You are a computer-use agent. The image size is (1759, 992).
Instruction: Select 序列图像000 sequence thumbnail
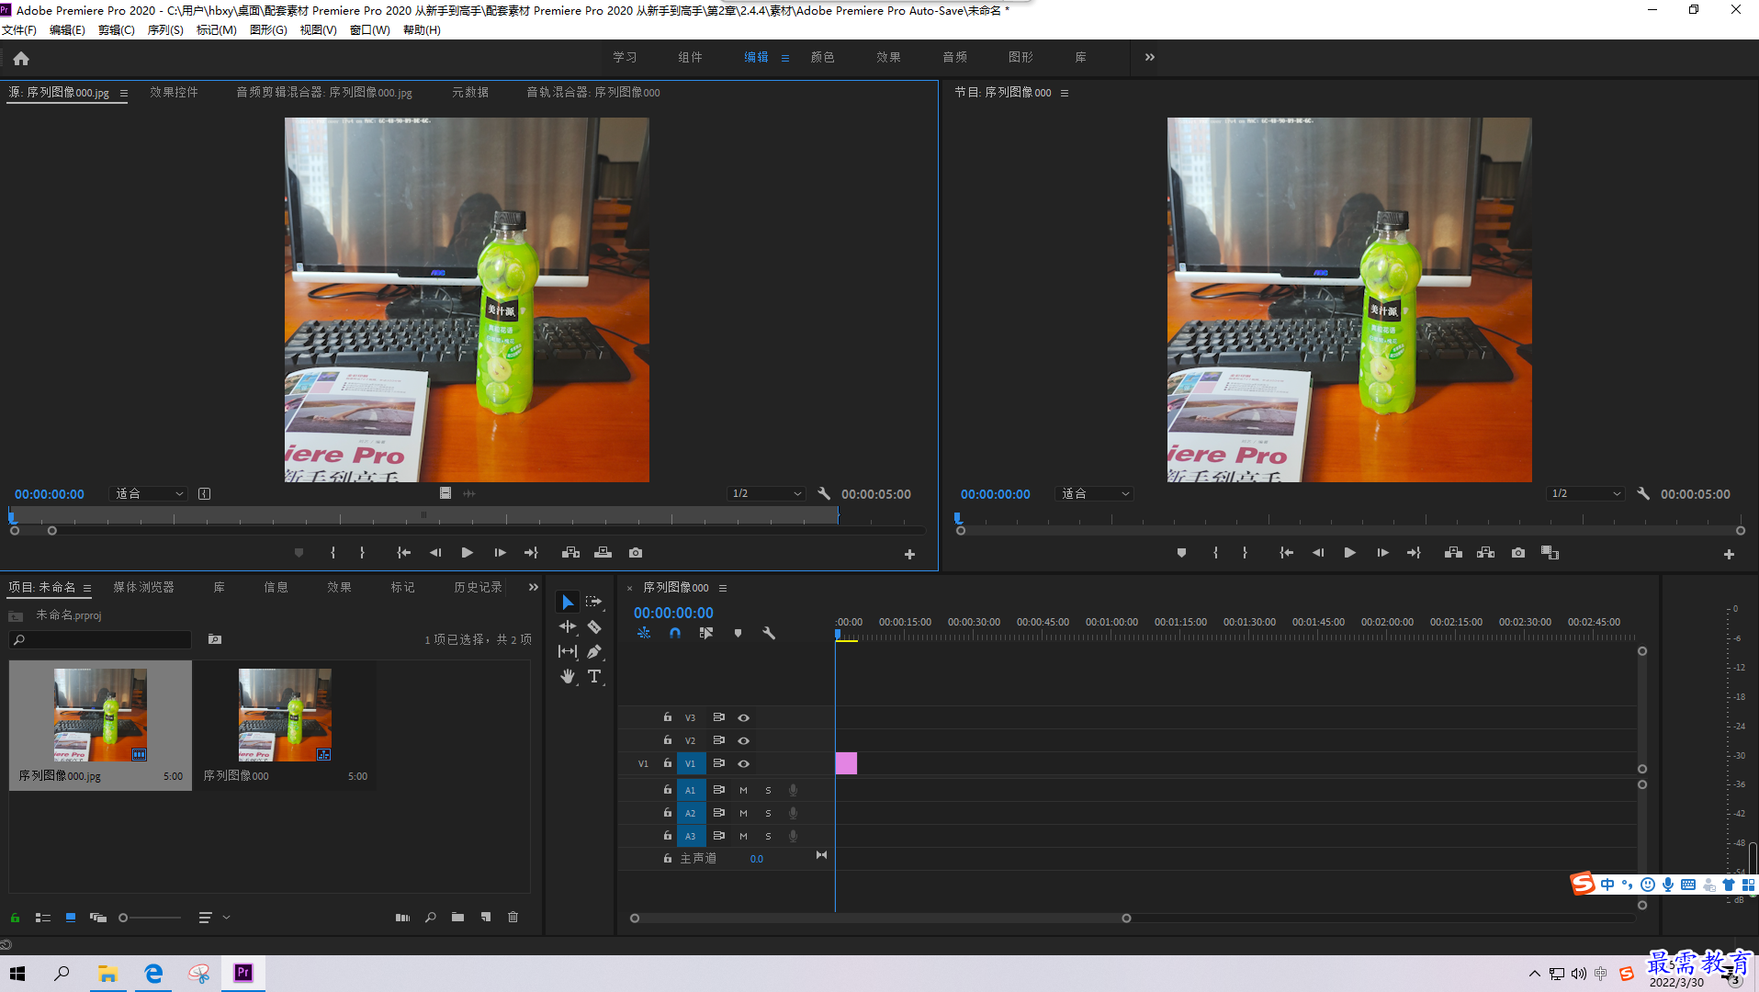(x=285, y=715)
